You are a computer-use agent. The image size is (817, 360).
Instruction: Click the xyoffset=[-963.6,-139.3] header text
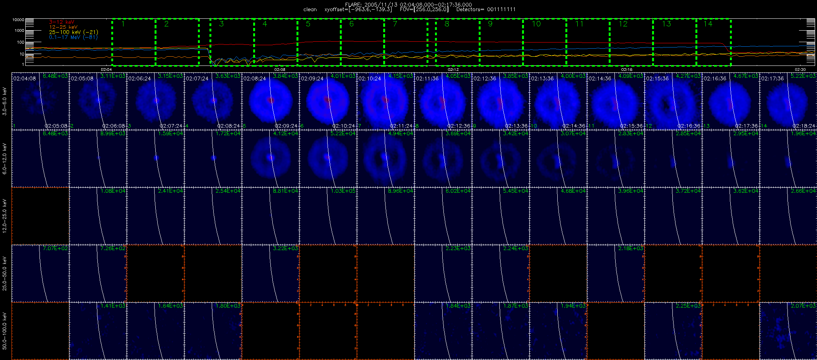[x=358, y=9]
